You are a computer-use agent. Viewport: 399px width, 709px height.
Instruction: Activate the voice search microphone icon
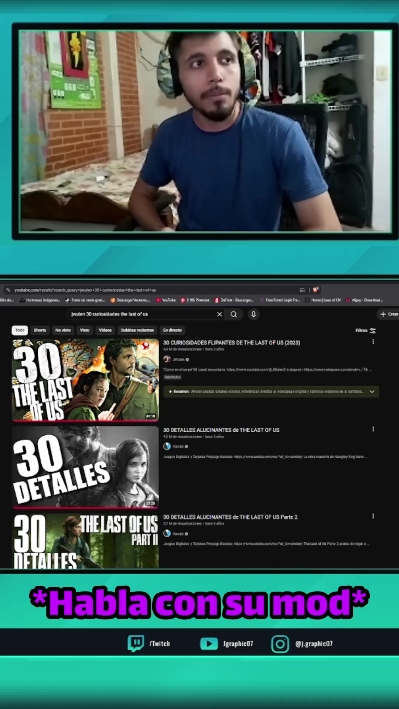[253, 314]
